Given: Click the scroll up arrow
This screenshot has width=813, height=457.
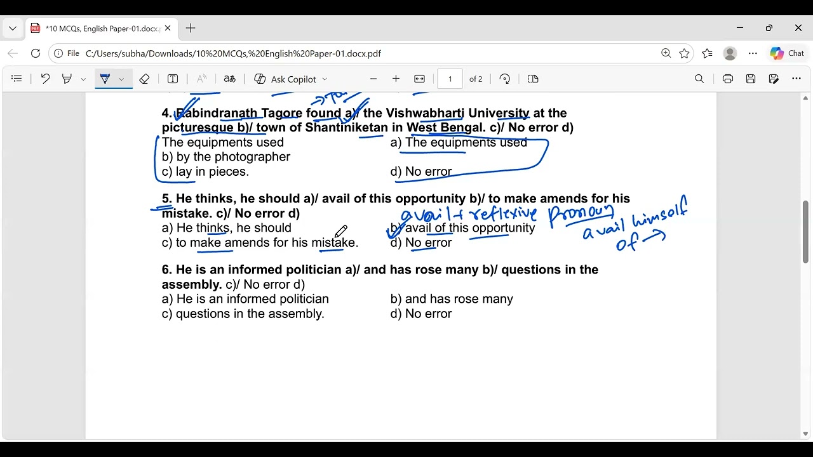Looking at the screenshot, I should click(806, 98).
